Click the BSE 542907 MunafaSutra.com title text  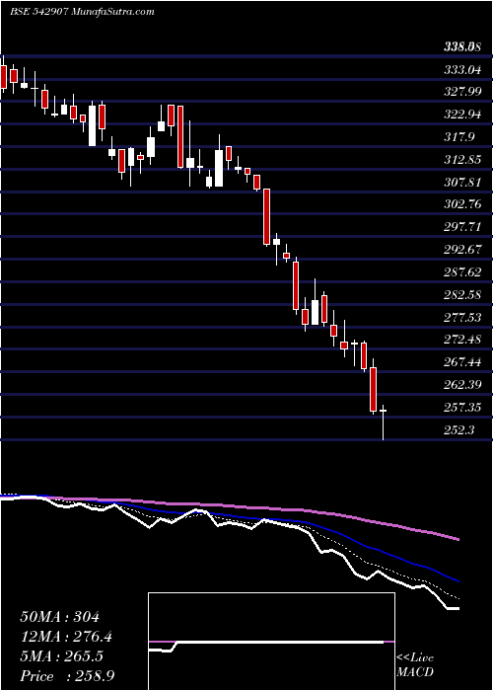point(82,12)
